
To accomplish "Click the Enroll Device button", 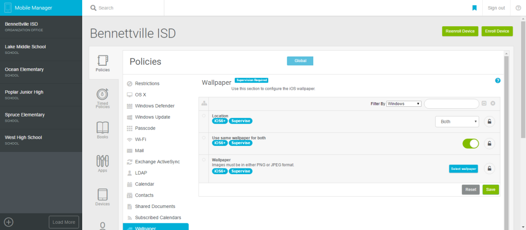I will point(497,31).
